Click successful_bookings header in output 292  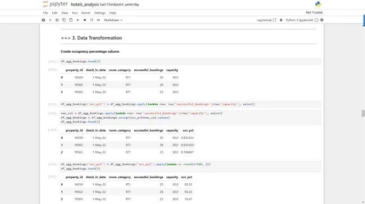148,70
